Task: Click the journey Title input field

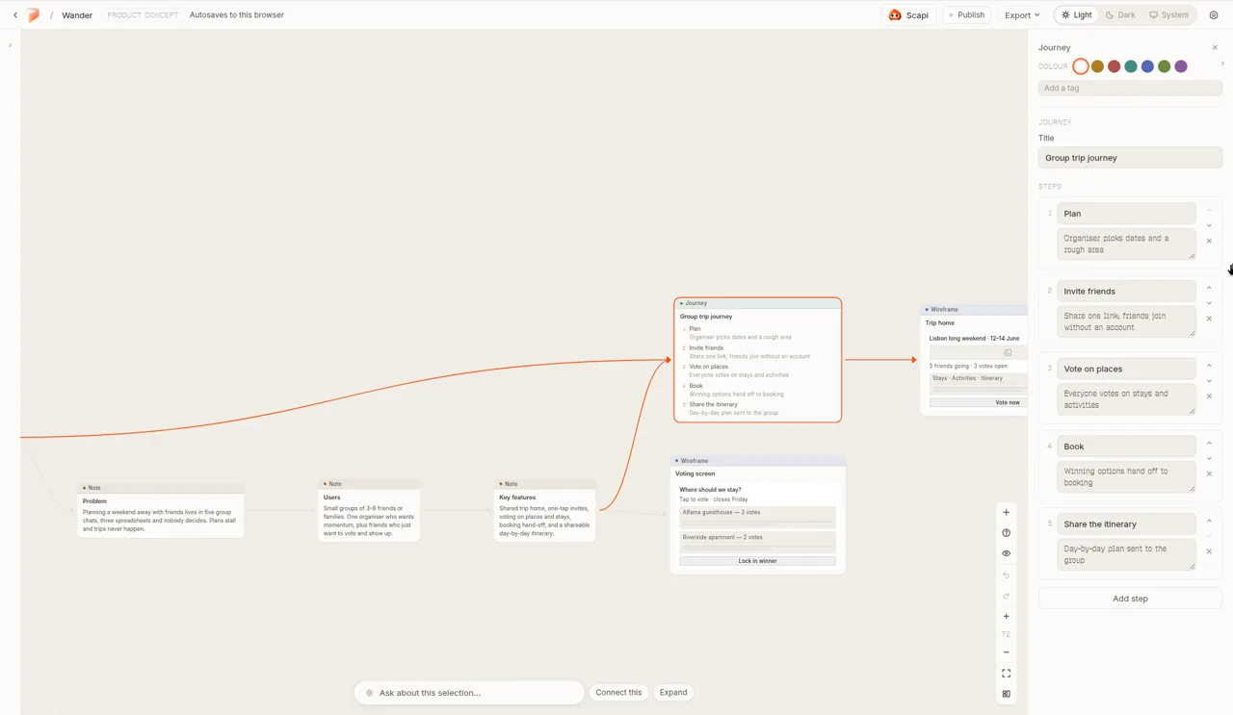Action: [1130, 158]
